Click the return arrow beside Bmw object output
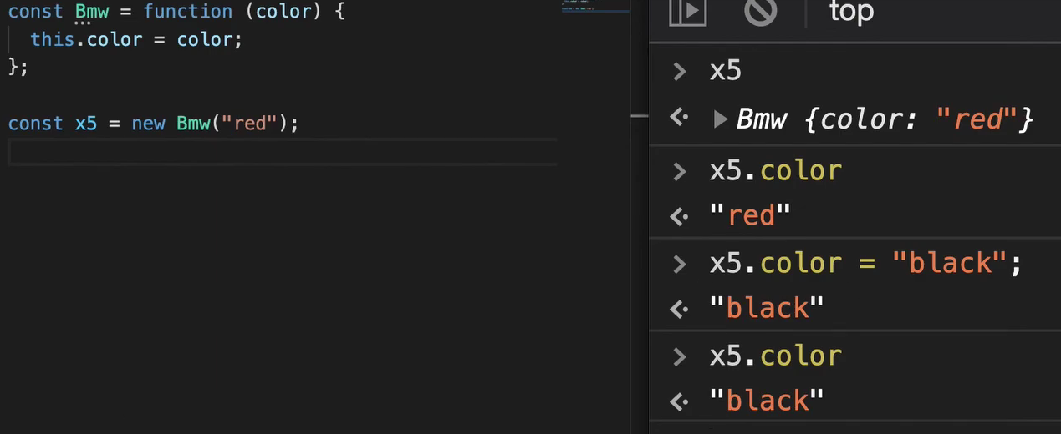The height and width of the screenshot is (434, 1061). point(680,119)
